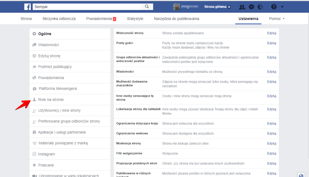Click the Instagram camera icon
The image size is (309, 177).
[34, 154]
